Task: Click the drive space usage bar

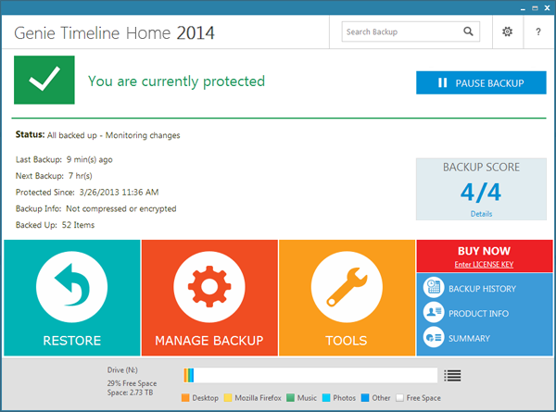Action: pos(310,375)
